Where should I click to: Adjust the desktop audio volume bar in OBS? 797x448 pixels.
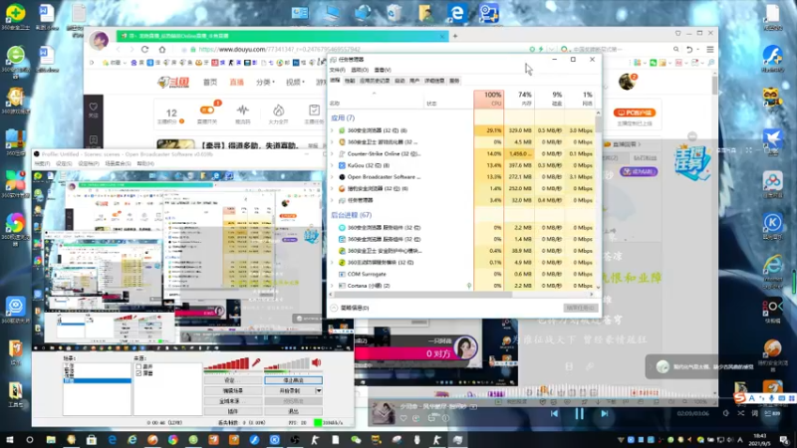287,363
